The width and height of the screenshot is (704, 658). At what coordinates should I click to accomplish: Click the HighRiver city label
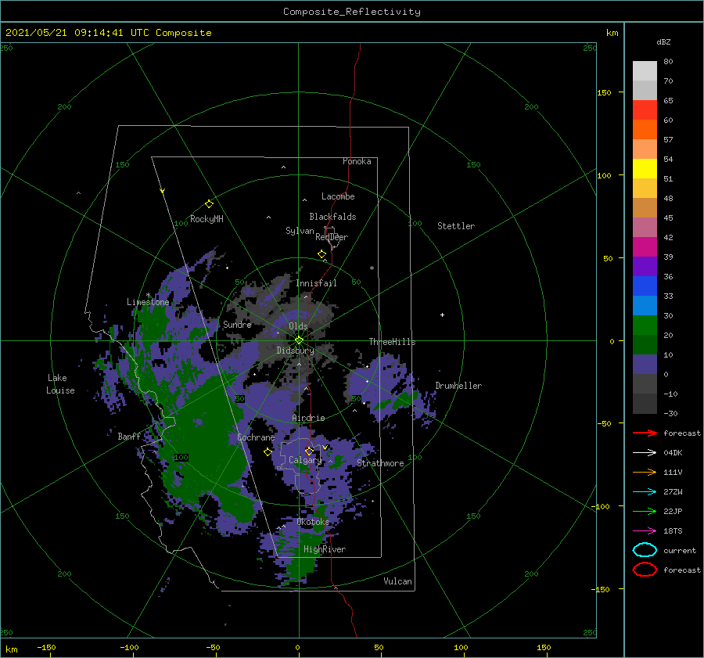tap(325, 549)
